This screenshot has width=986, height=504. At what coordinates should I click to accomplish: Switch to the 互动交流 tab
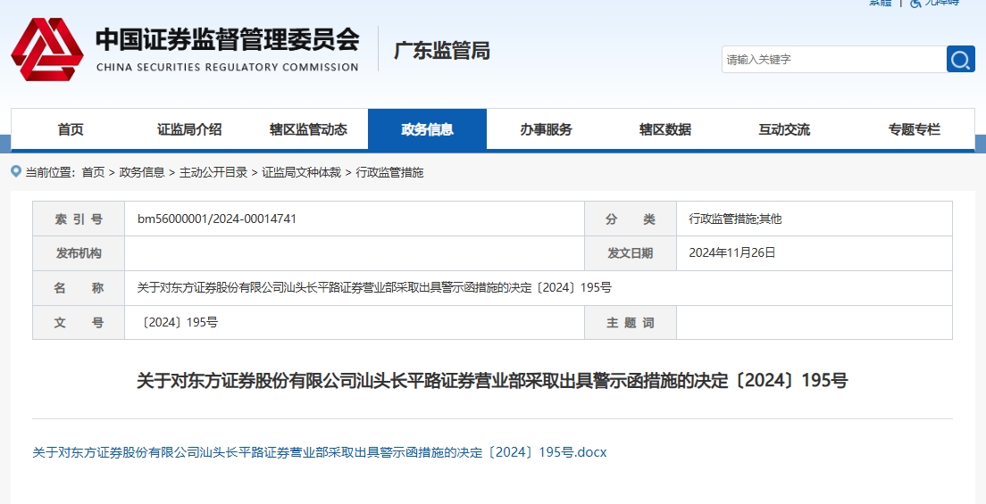(783, 129)
